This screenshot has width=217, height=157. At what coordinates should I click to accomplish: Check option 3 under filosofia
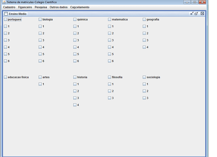click(111, 98)
